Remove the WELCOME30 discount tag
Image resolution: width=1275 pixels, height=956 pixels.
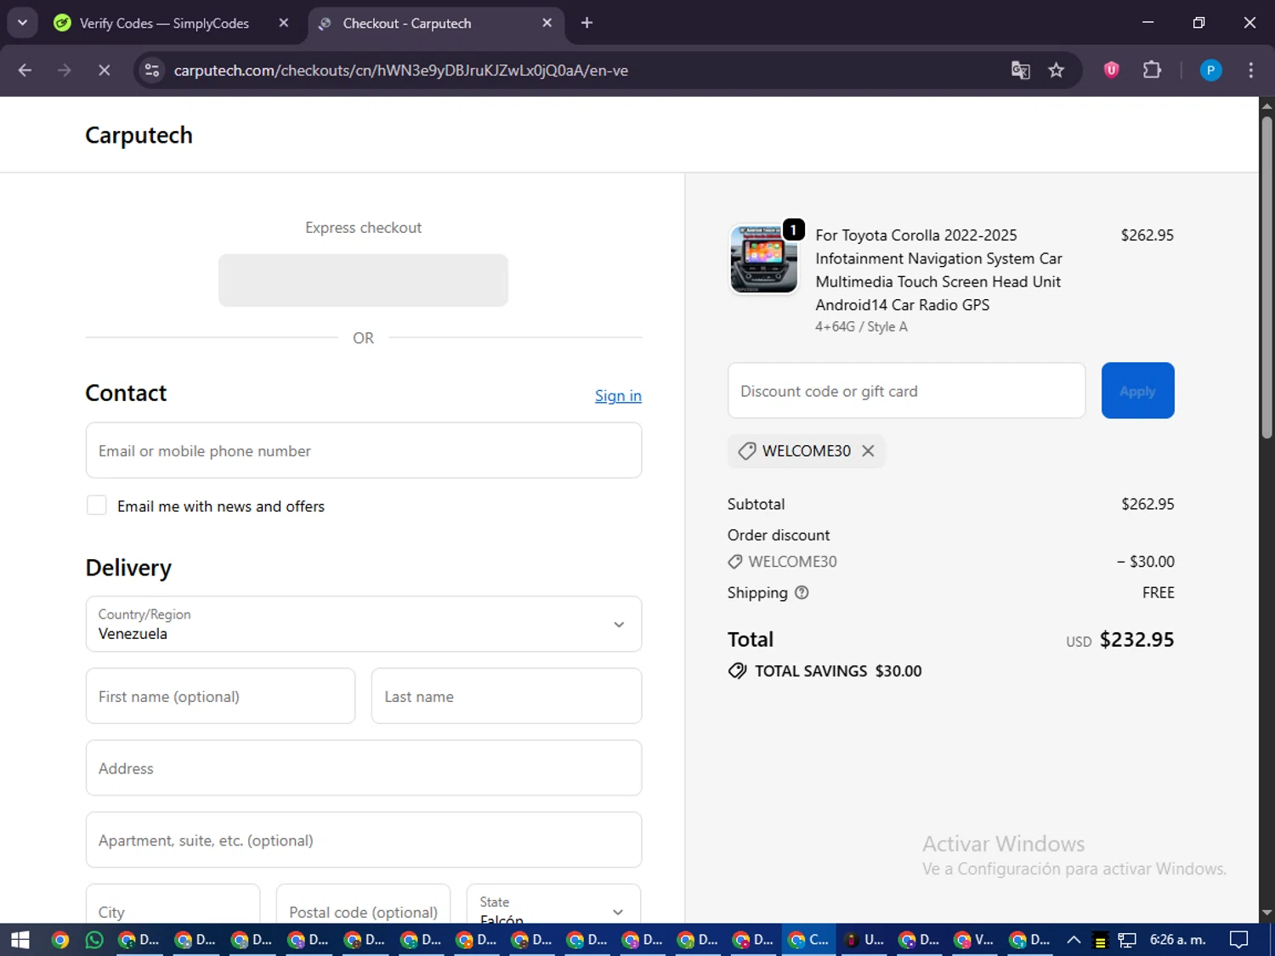tap(868, 451)
